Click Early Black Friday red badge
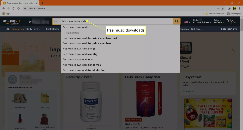Viewport: 243px width, 130px height. tap(133, 120)
